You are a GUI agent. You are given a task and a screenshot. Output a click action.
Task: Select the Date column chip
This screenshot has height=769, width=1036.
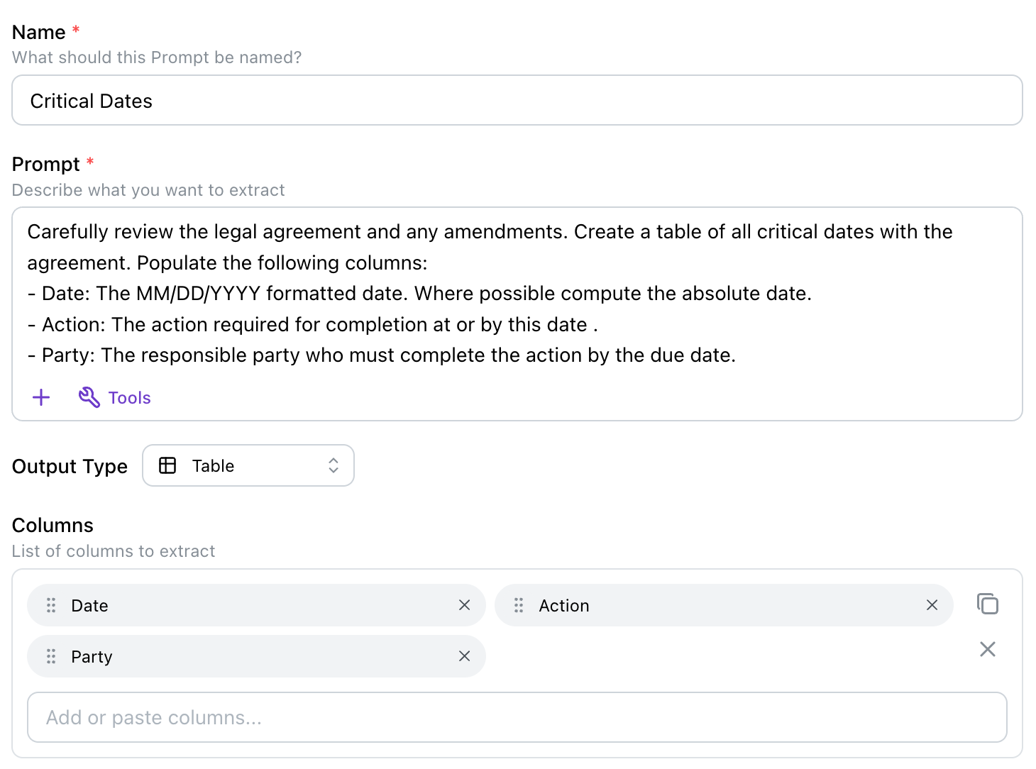coord(255,605)
